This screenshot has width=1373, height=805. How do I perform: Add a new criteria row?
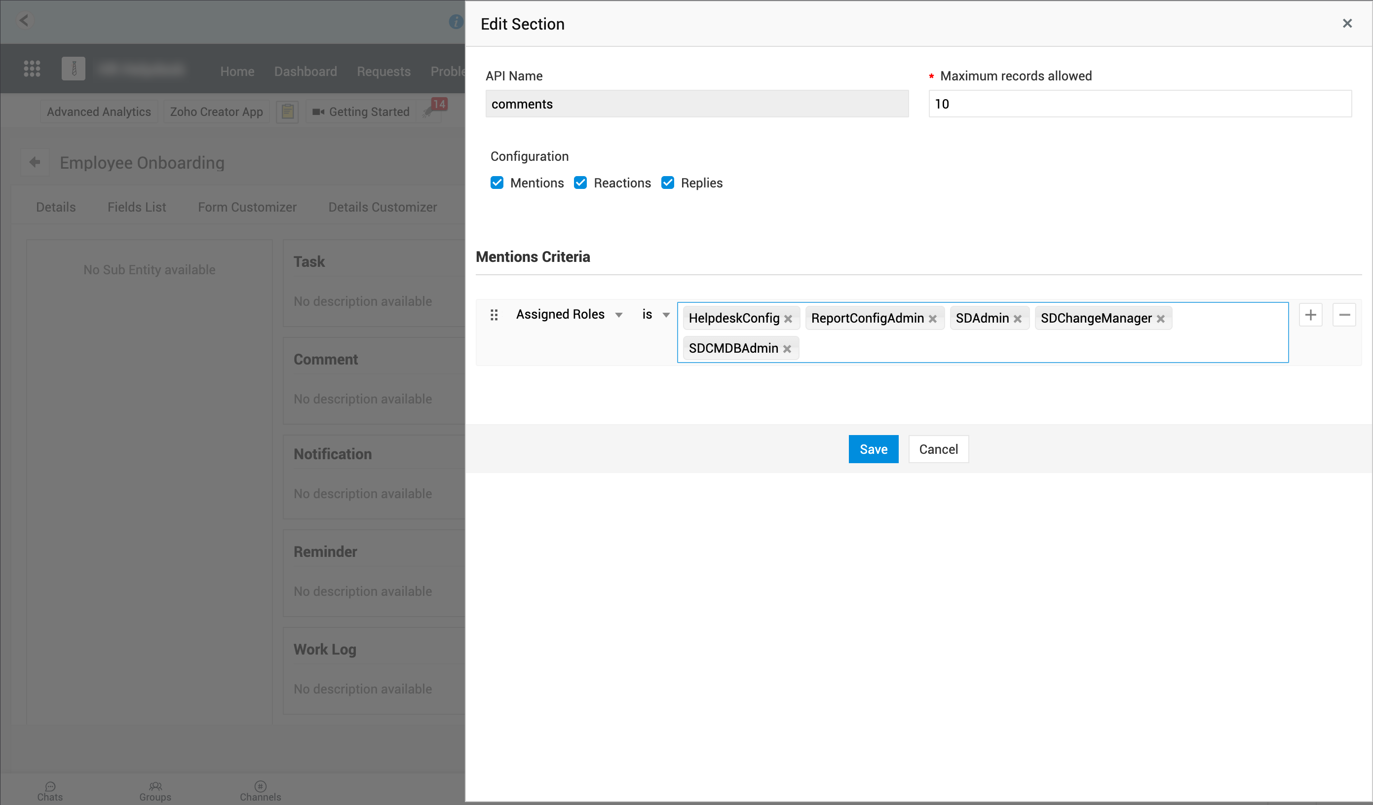tap(1310, 315)
